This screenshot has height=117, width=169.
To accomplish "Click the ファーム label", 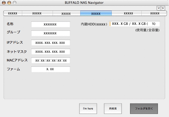I will tap(13, 69).
